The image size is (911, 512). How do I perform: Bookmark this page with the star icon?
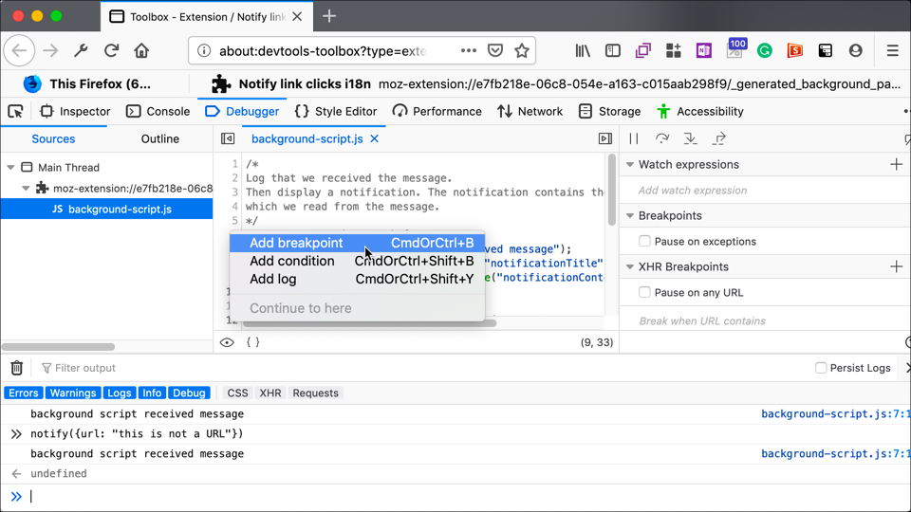pyautogui.click(x=522, y=50)
